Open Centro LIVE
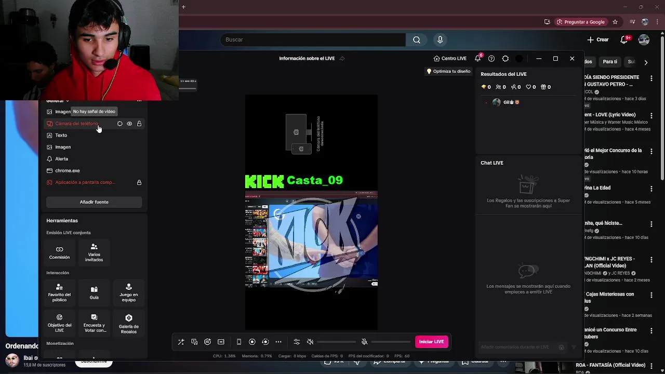The image size is (665, 374). point(450,59)
